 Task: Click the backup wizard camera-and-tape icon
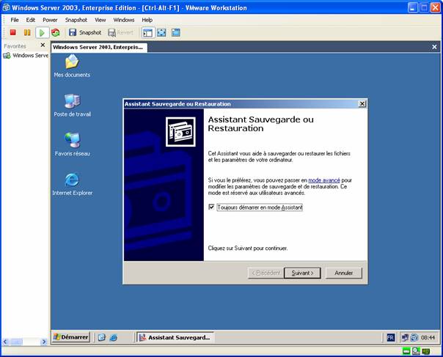[180, 132]
